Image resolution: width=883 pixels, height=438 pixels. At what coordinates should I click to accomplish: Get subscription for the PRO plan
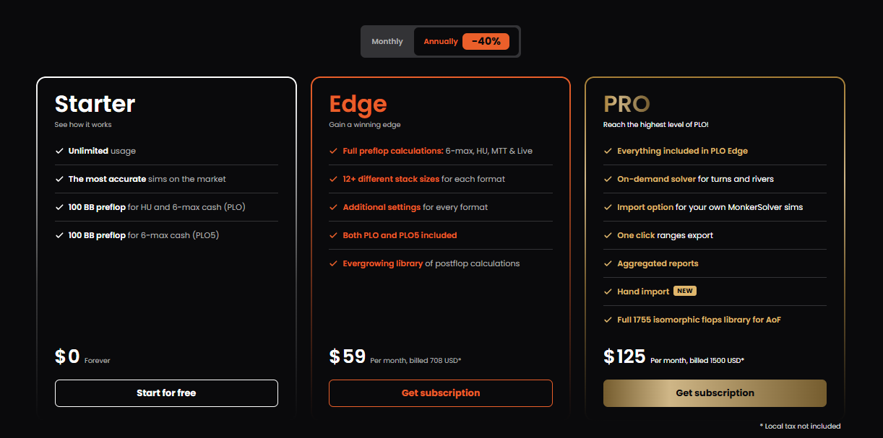click(x=715, y=393)
